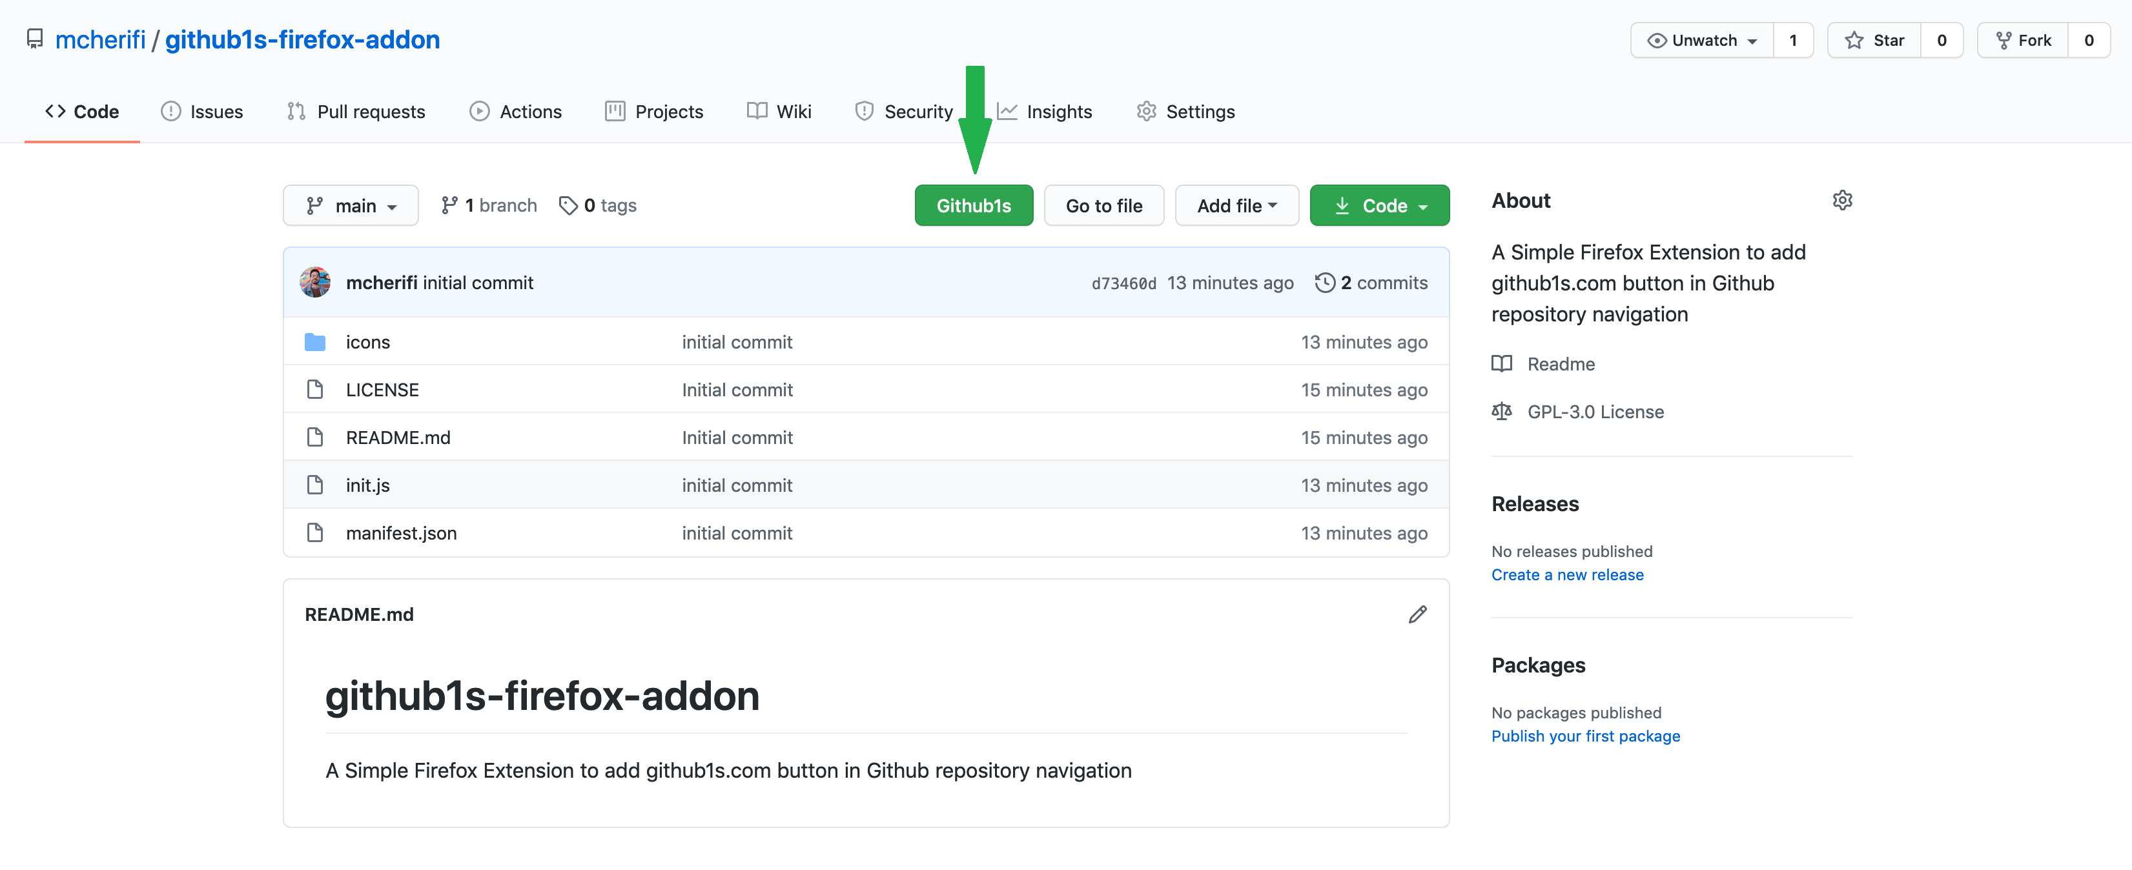2132x870 pixels.
Task: Open the About section settings gear
Action: tap(1842, 199)
